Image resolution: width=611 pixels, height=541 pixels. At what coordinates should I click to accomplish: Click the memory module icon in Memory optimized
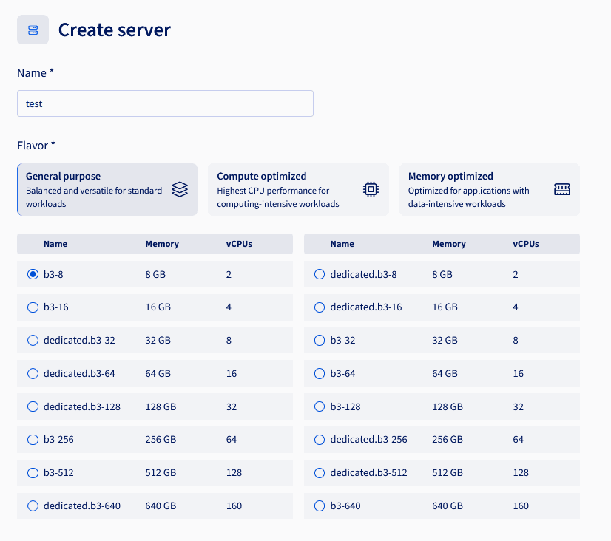point(562,189)
